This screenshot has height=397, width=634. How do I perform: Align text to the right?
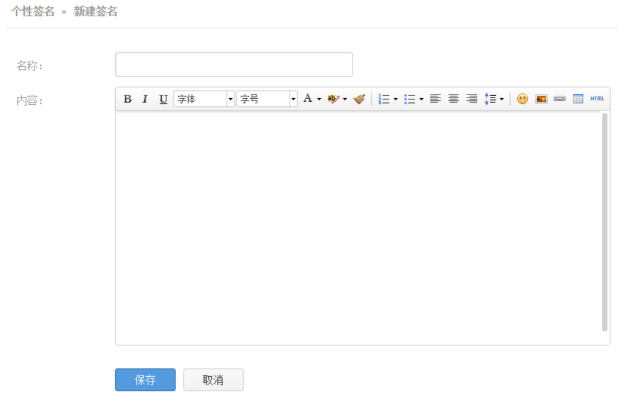(x=471, y=99)
